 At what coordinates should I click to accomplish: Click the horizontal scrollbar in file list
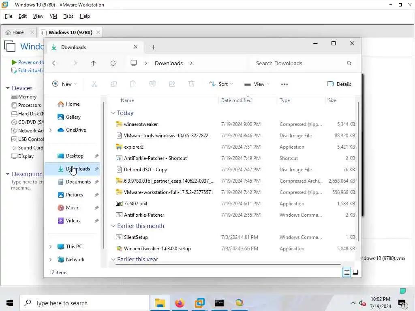[228, 264]
